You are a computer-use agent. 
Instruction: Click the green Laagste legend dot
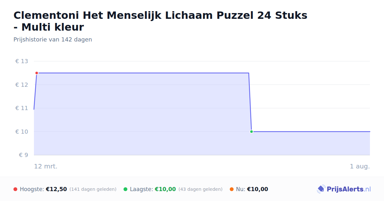click(125, 189)
